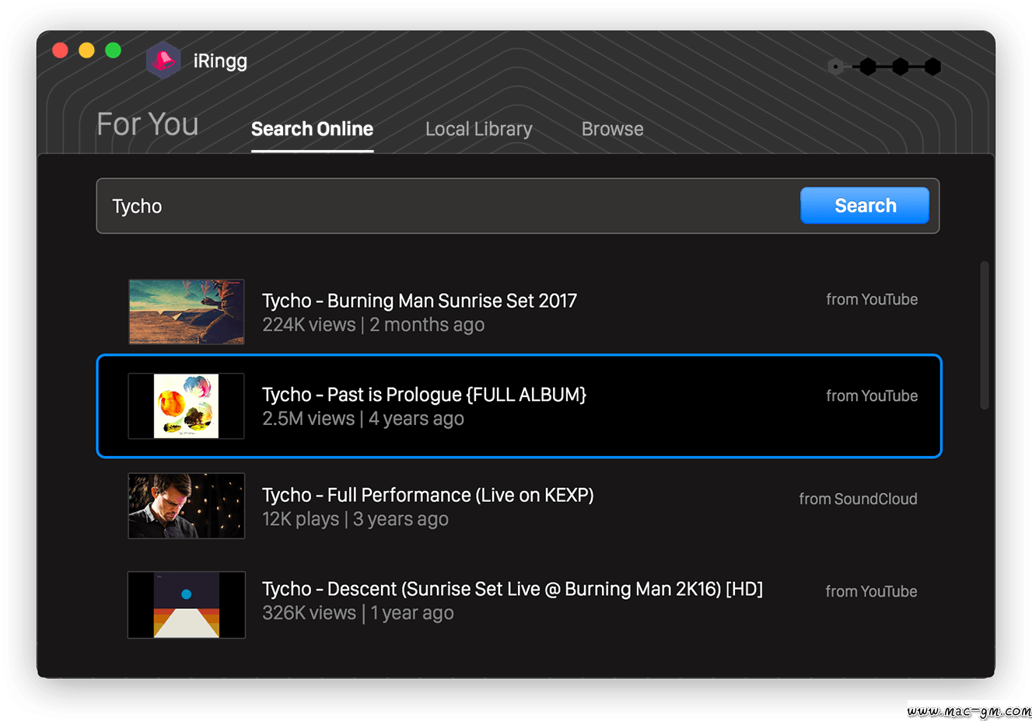Click 'from YouTube' label on Past is Prologue row

click(x=872, y=395)
